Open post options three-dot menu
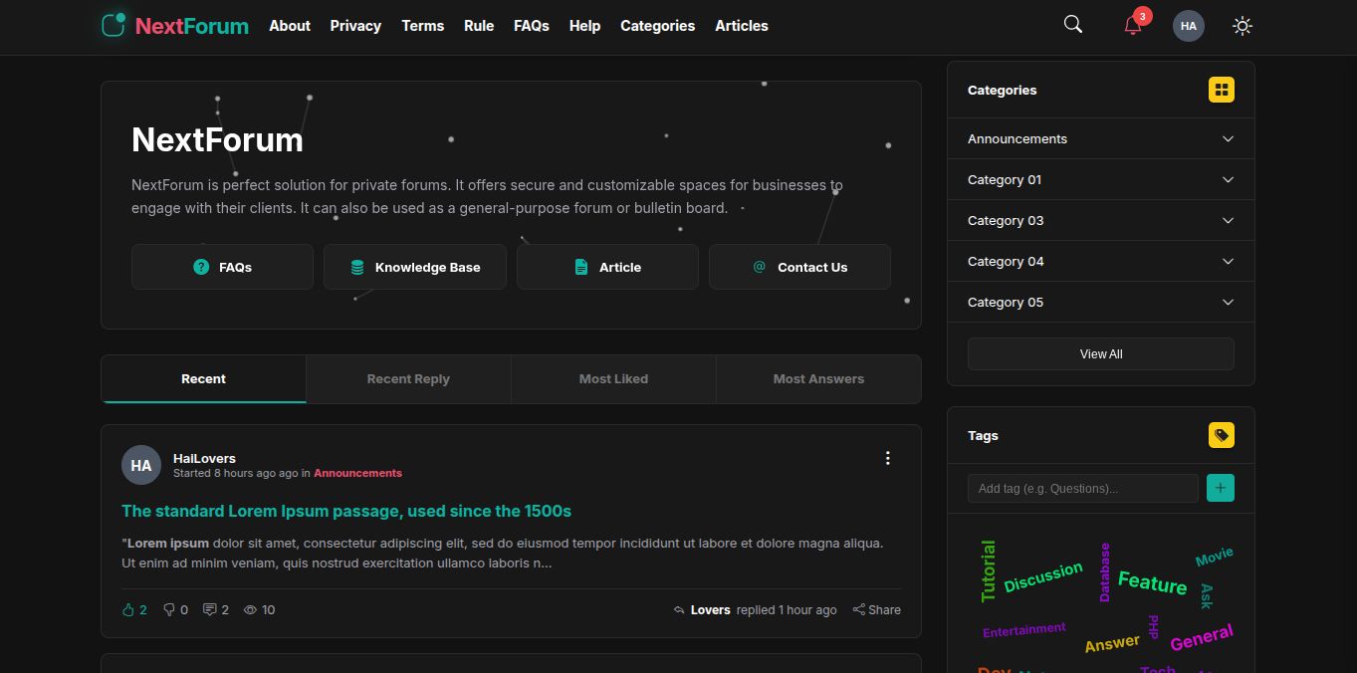This screenshot has height=673, width=1357. (x=887, y=458)
